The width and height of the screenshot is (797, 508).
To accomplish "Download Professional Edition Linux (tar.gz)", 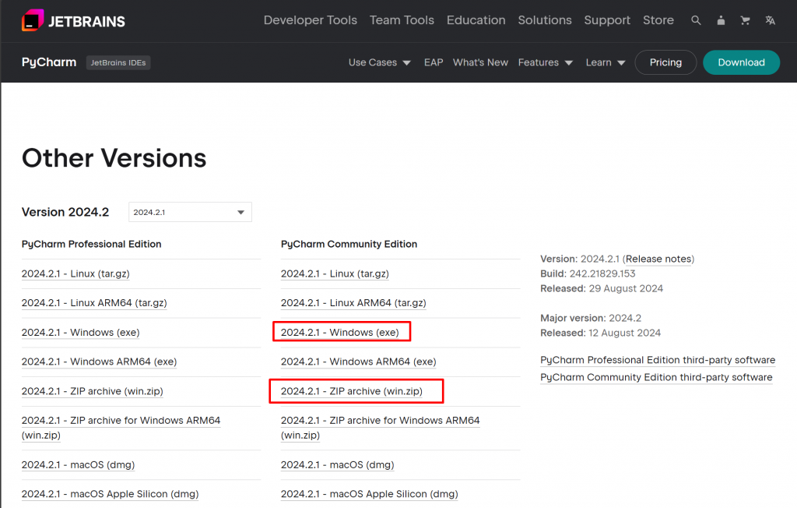I will tap(75, 273).
